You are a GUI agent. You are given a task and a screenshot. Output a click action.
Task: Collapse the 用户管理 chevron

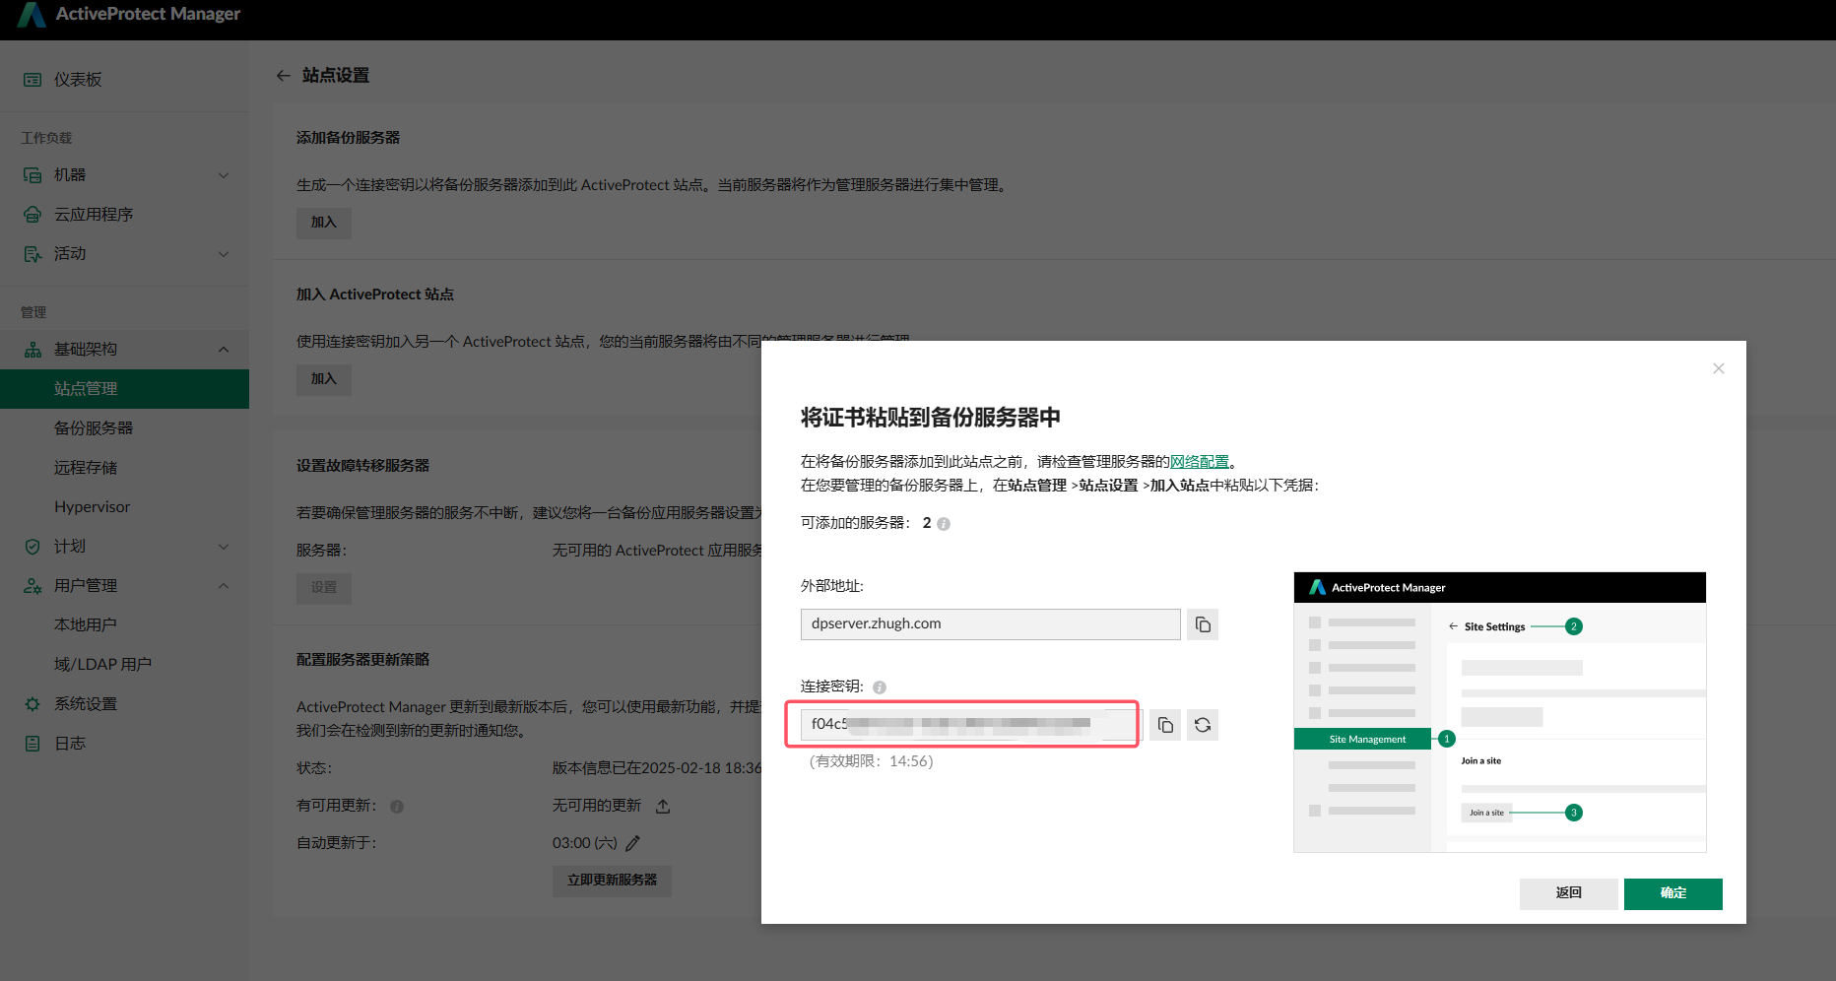coord(224,585)
